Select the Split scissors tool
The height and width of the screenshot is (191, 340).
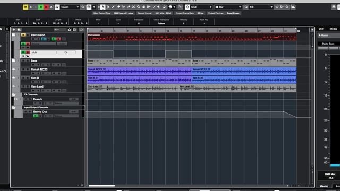(123, 7)
